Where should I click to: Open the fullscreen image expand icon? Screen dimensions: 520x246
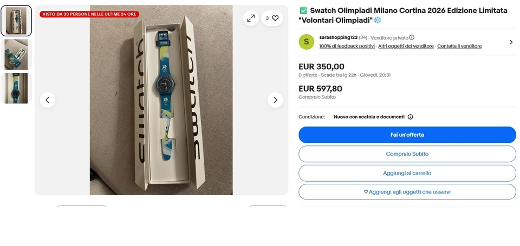251,18
